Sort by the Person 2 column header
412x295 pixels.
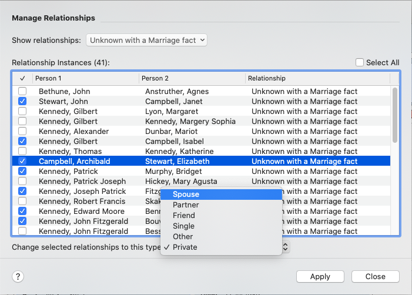click(x=192, y=78)
